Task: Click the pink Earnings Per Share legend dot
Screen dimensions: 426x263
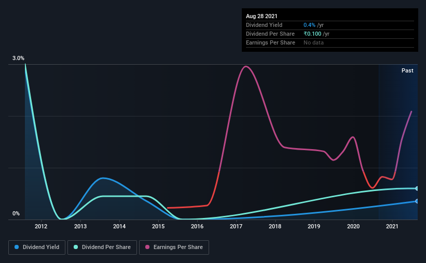Action: point(147,247)
